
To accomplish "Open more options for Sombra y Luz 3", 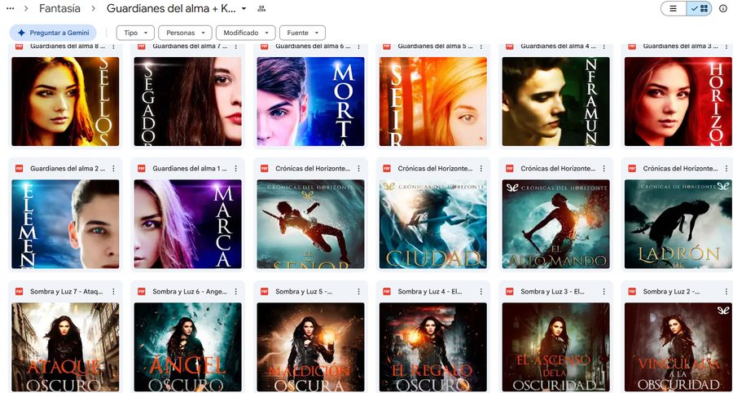I will coord(604,291).
